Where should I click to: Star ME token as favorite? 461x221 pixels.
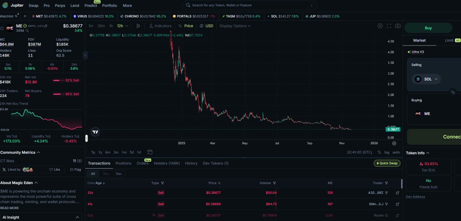coord(2,28)
